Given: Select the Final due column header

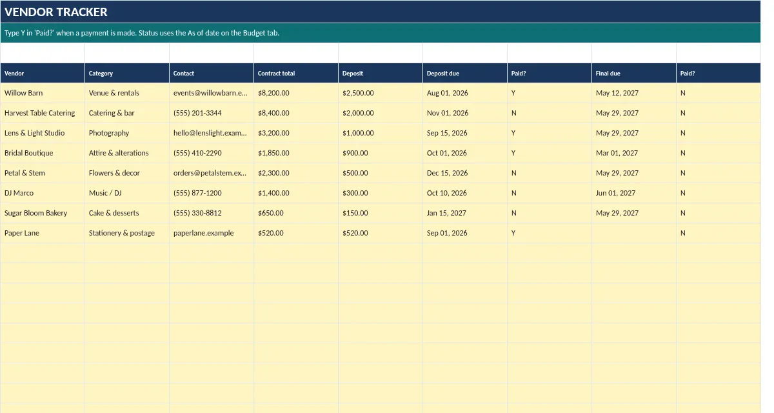Looking at the screenshot, I should (x=634, y=73).
